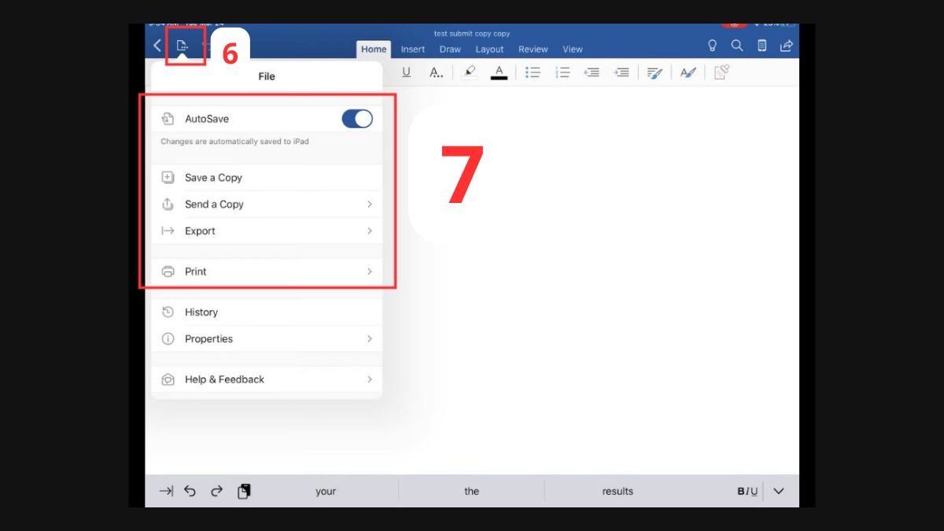Switch to the Home tab

[x=374, y=49]
